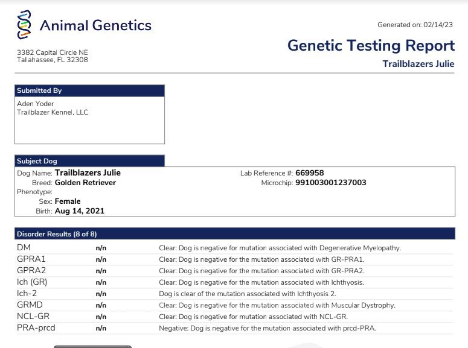This screenshot has height=348, width=468.
Task: Click the Subject Dog section header
Action: pyautogui.click(x=89, y=161)
